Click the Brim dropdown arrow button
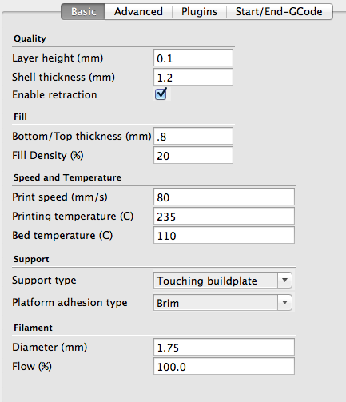Image resolution: width=346 pixels, height=402 pixels. [x=284, y=302]
